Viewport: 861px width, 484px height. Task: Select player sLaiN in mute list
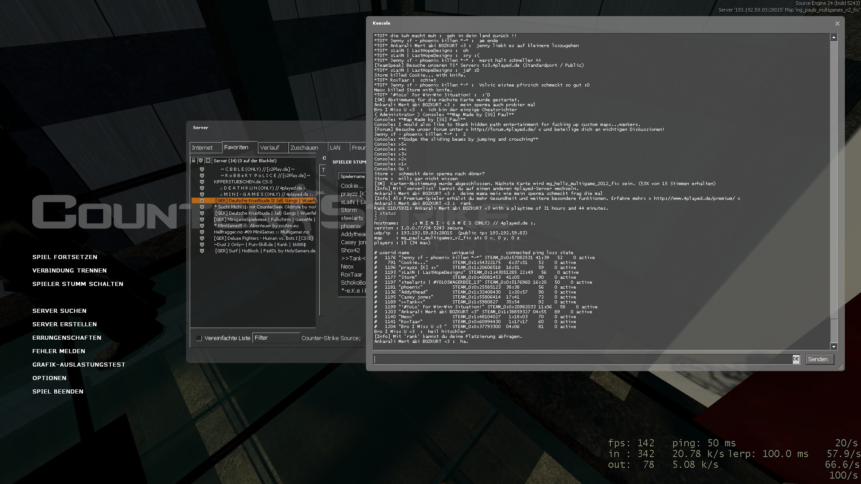(352, 202)
